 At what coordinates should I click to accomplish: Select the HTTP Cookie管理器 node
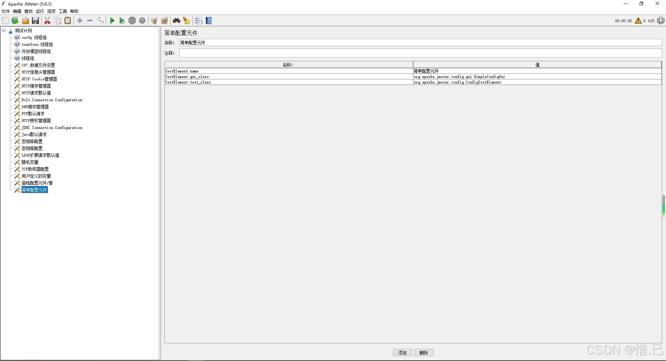point(39,79)
